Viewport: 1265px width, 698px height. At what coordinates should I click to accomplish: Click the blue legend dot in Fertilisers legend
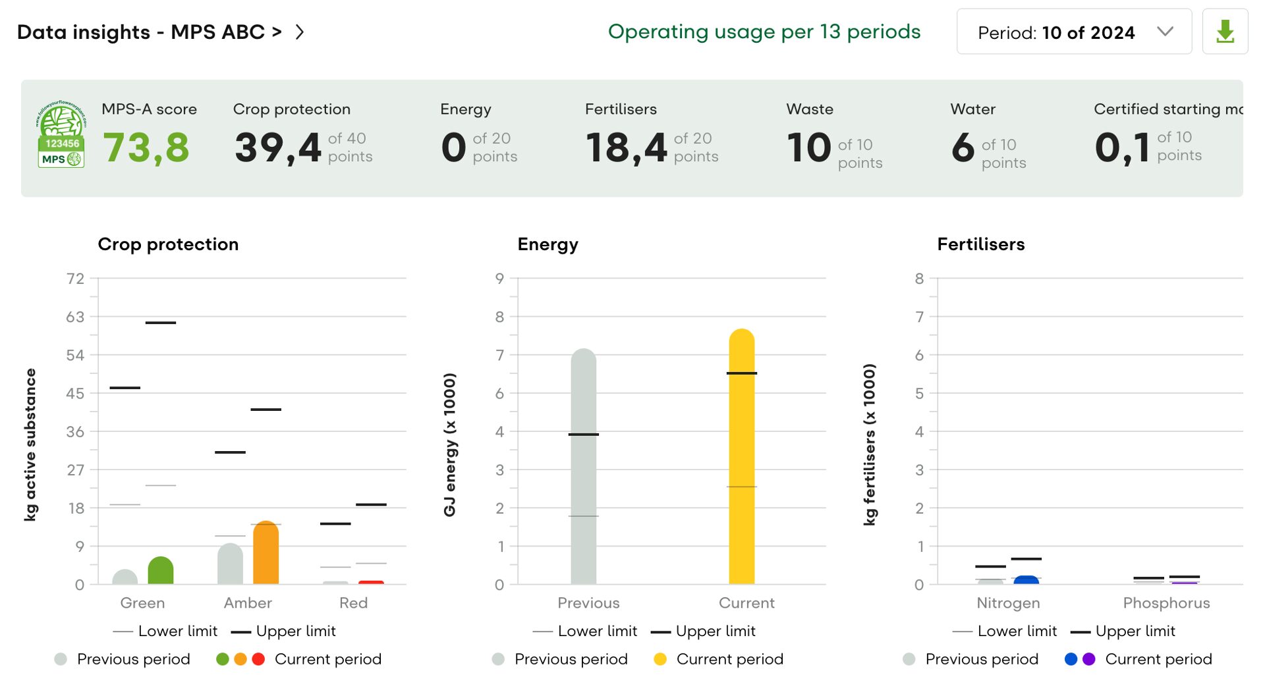coord(1071,659)
